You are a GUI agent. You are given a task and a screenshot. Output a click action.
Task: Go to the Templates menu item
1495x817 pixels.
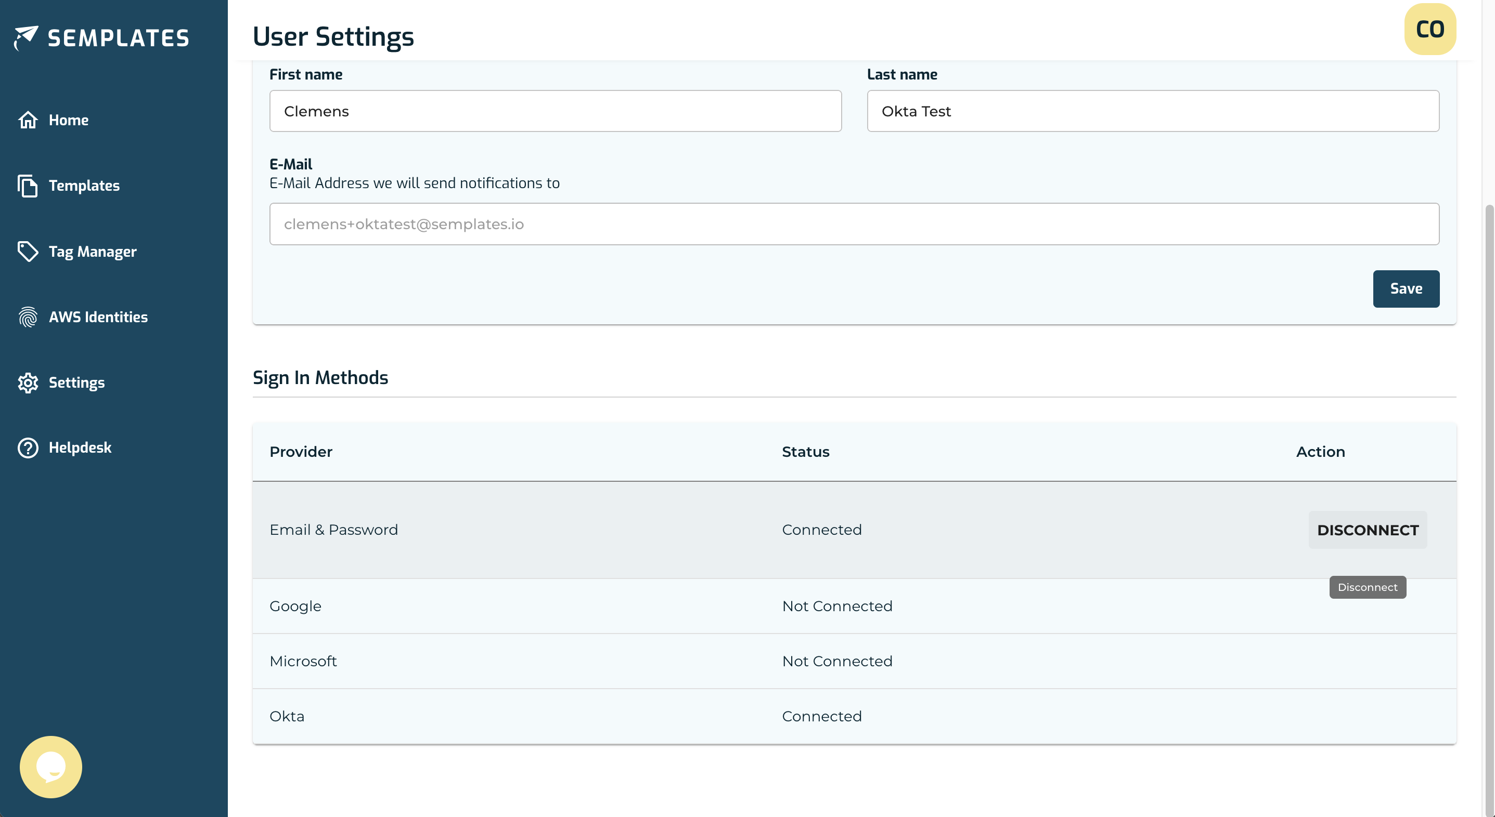84,186
